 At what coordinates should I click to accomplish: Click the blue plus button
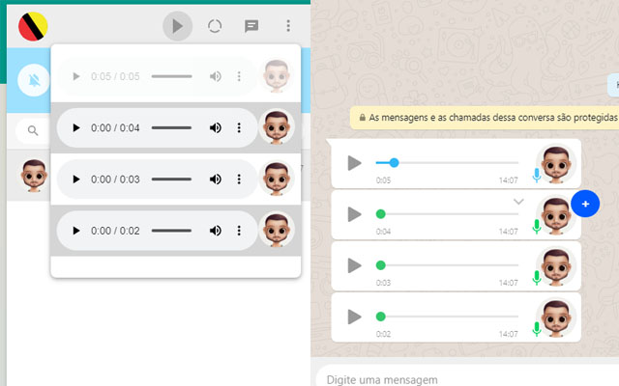tap(585, 204)
